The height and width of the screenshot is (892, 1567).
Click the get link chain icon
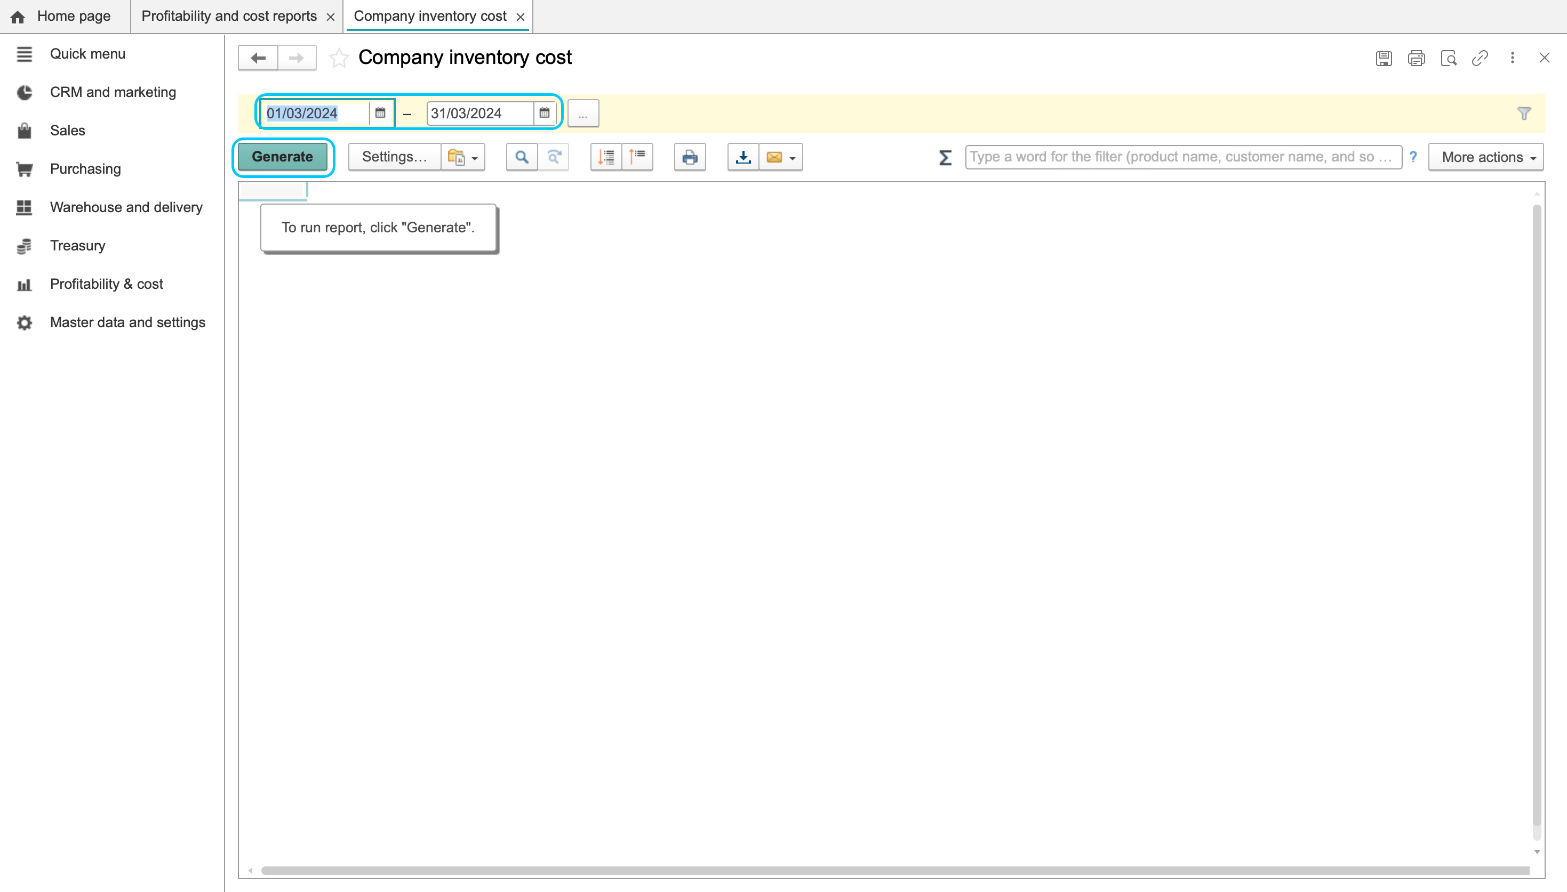[1480, 58]
